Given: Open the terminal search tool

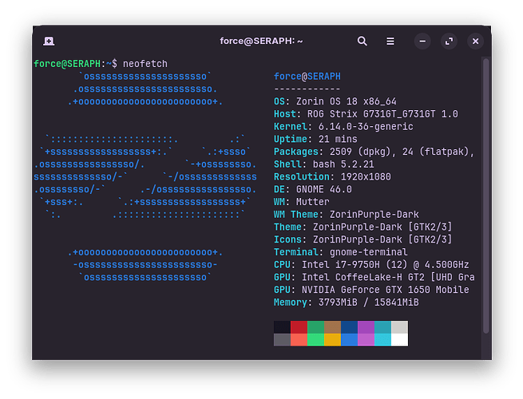Looking at the screenshot, I should [363, 41].
